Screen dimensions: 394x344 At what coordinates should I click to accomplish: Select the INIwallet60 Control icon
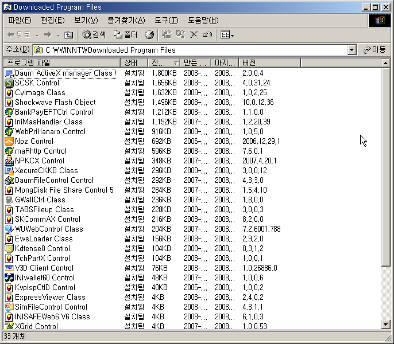point(9,277)
